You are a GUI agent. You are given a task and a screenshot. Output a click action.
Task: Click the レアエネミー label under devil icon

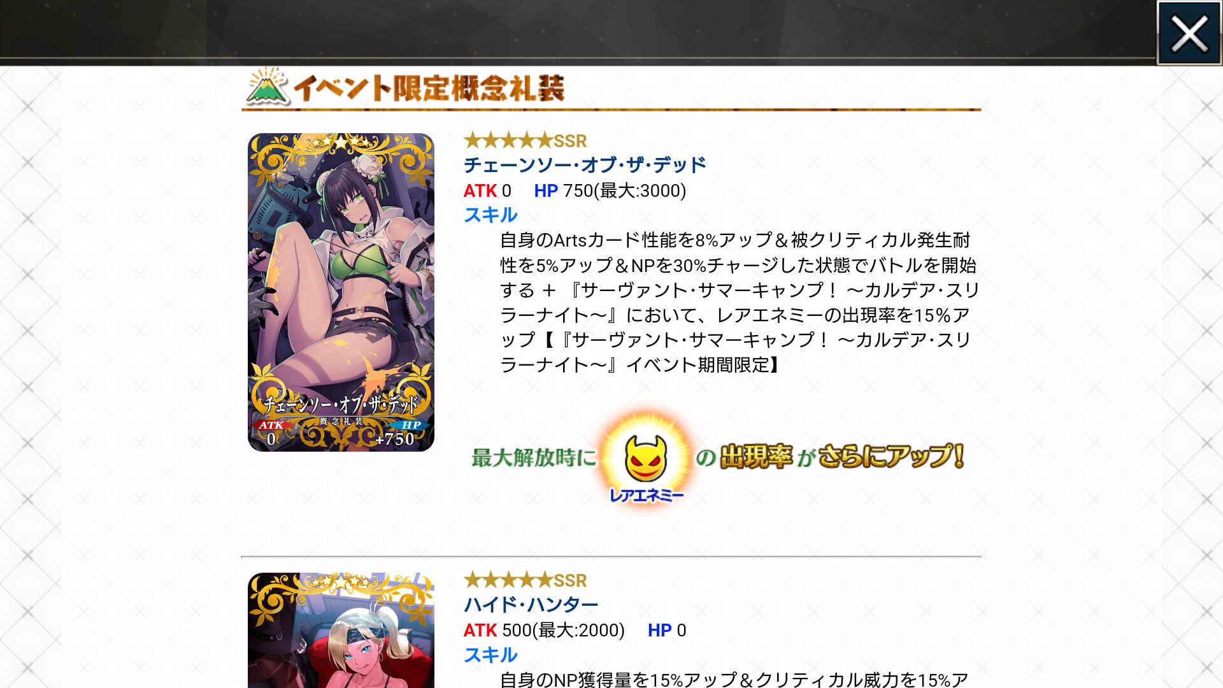[646, 495]
